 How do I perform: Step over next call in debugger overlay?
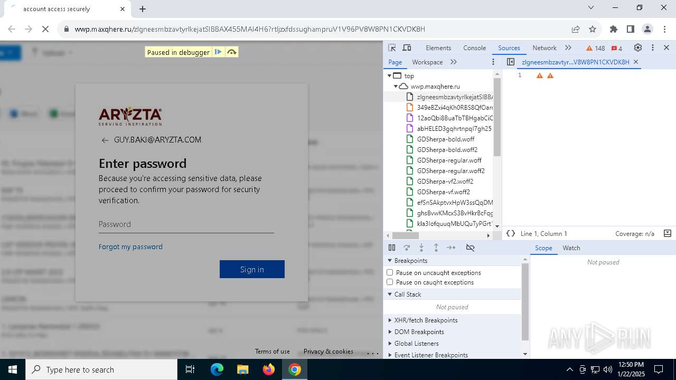231,52
